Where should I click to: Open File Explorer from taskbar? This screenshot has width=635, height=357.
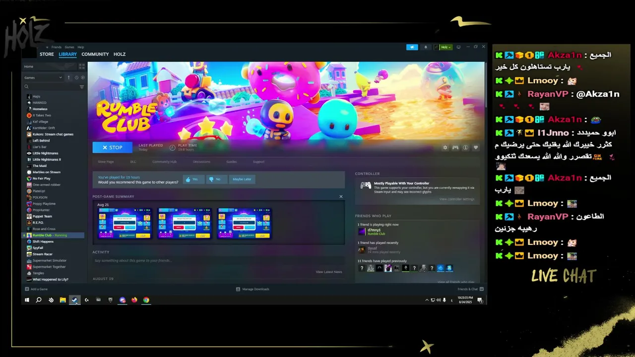63,300
